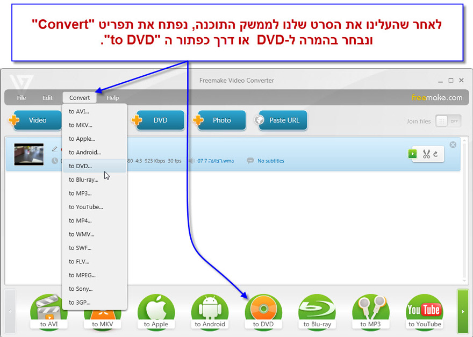Click the add DVD button
The height and width of the screenshot is (337, 473).
(x=158, y=120)
